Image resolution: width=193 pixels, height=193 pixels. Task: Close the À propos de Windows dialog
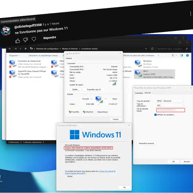point(129,125)
